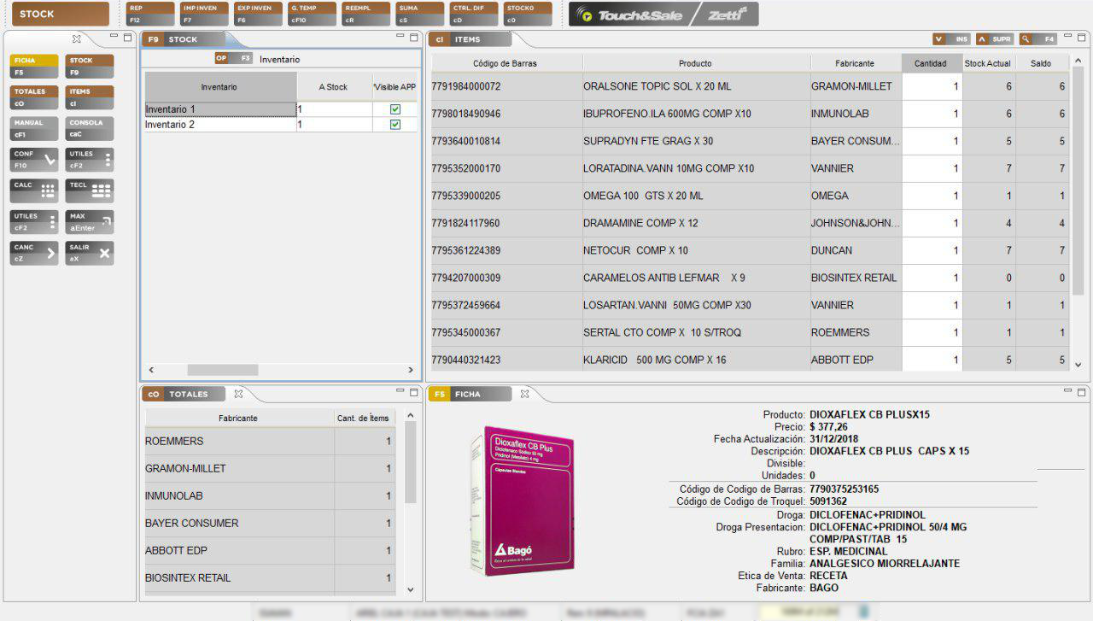Sort items by Producto column header
Screen dimensions: 1093x621
pos(697,63)
